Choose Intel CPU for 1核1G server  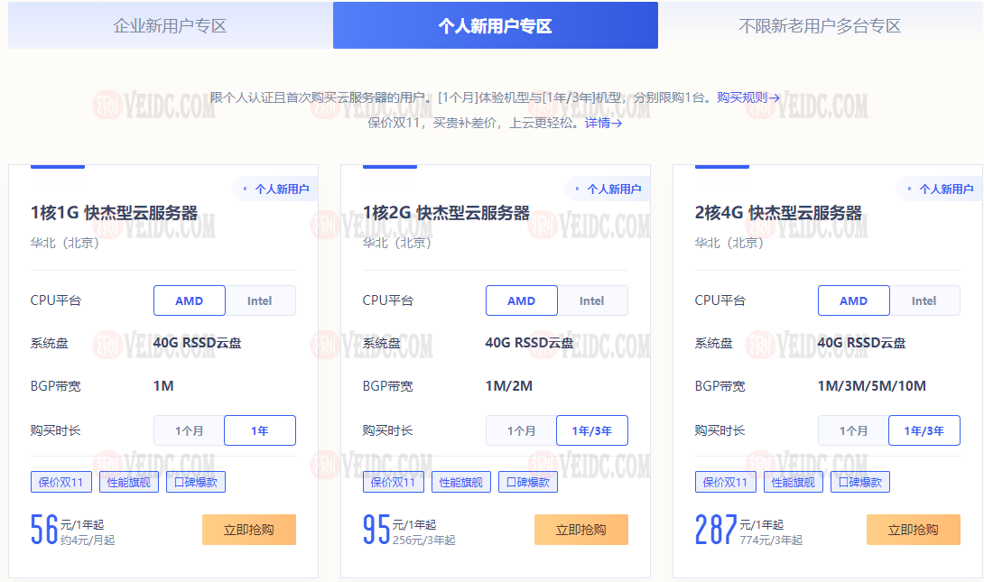click(x=260, y=301)
